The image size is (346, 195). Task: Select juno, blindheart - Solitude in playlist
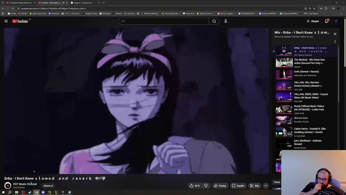[x=305, y=144]
